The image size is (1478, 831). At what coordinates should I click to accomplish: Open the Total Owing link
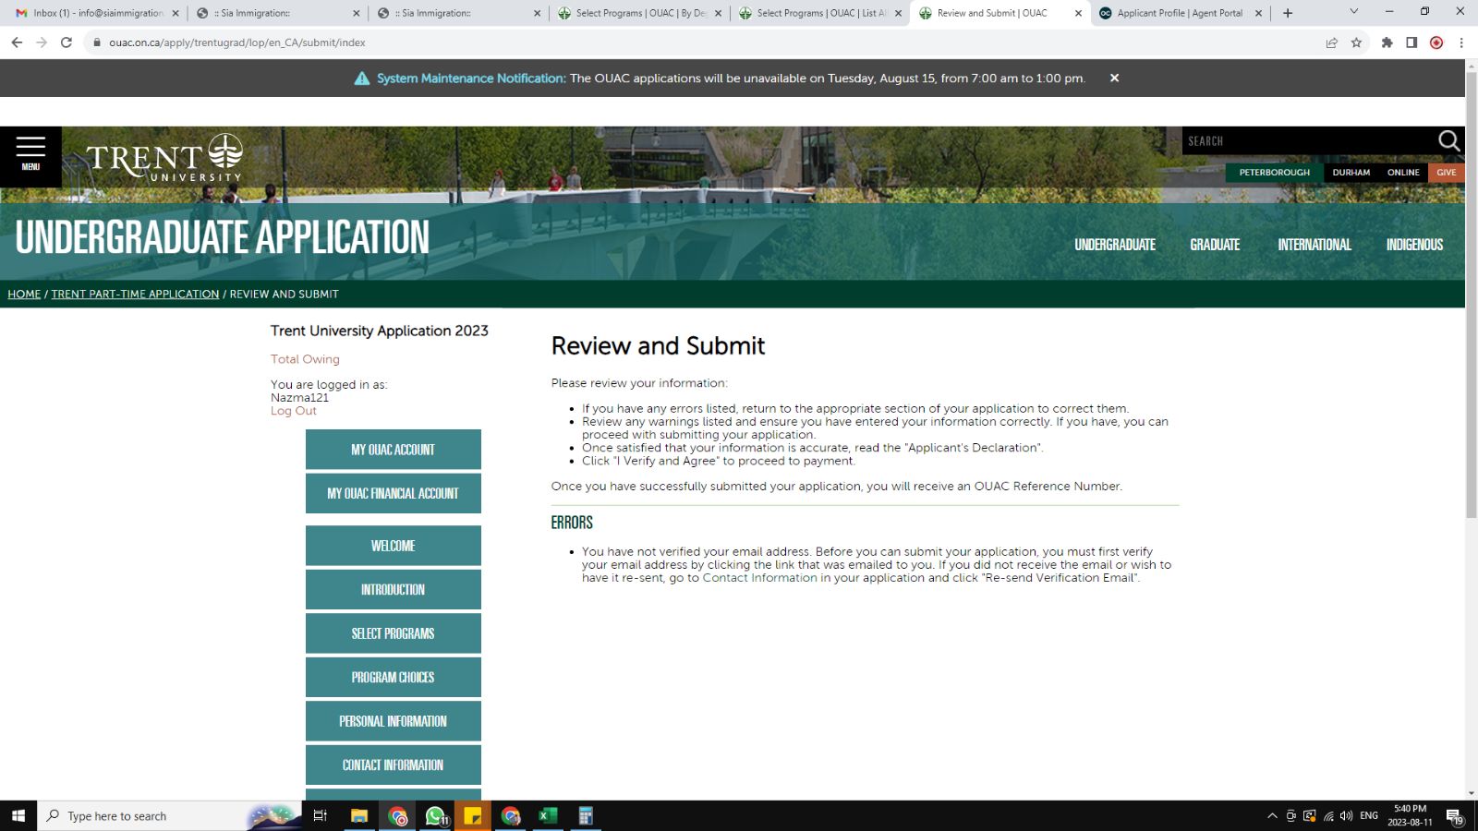point(305,359)
